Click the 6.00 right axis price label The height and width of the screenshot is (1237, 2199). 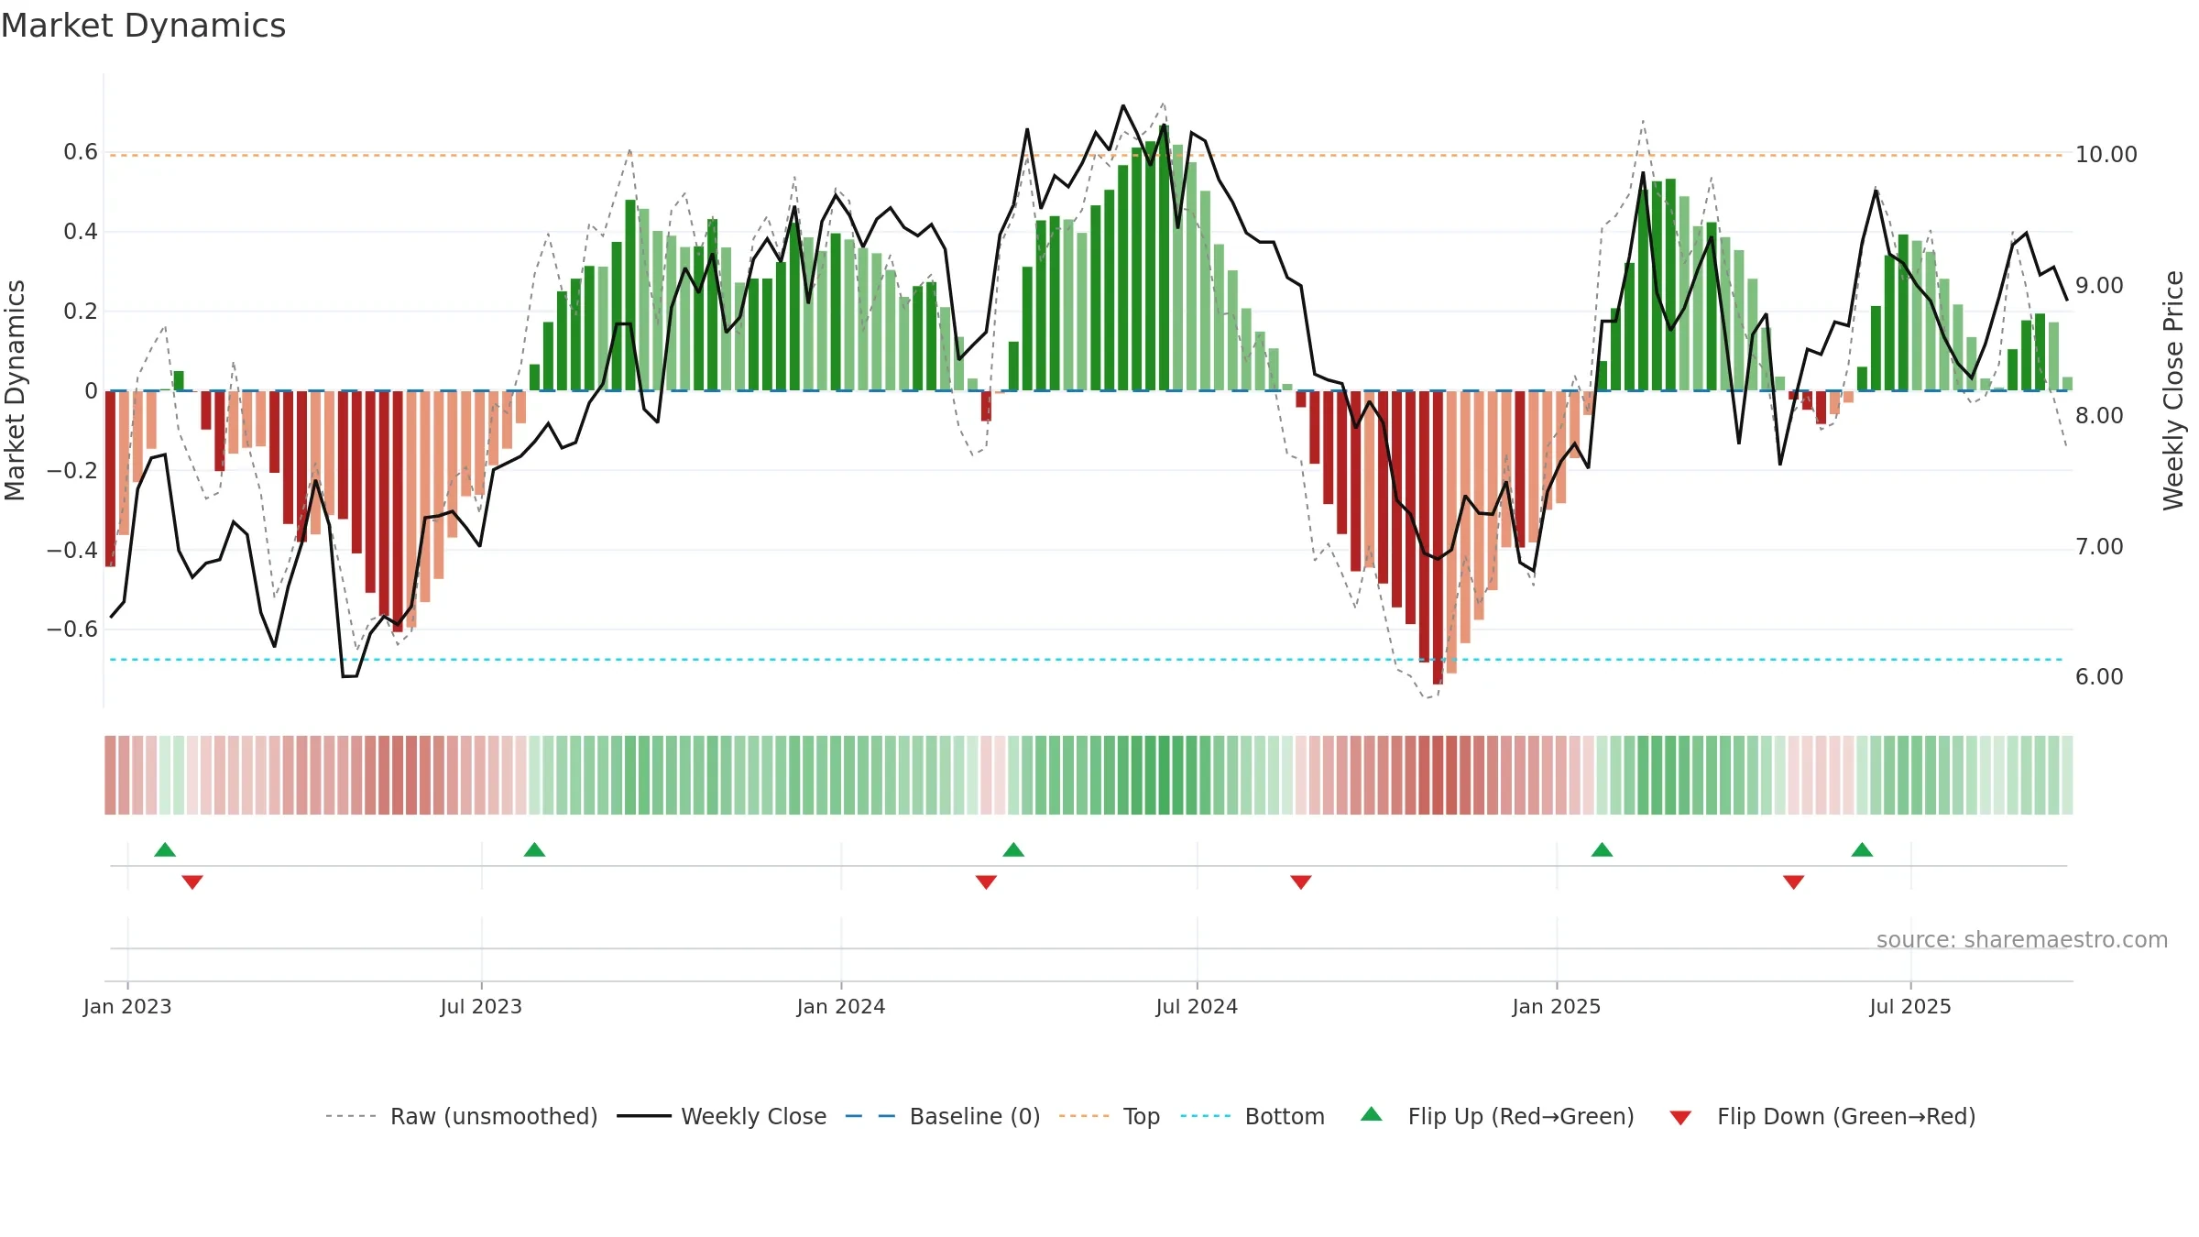pyautogui.click(x=2099, y=677)
